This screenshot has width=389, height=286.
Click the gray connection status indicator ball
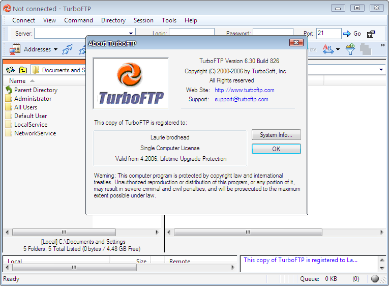point(375,279)
